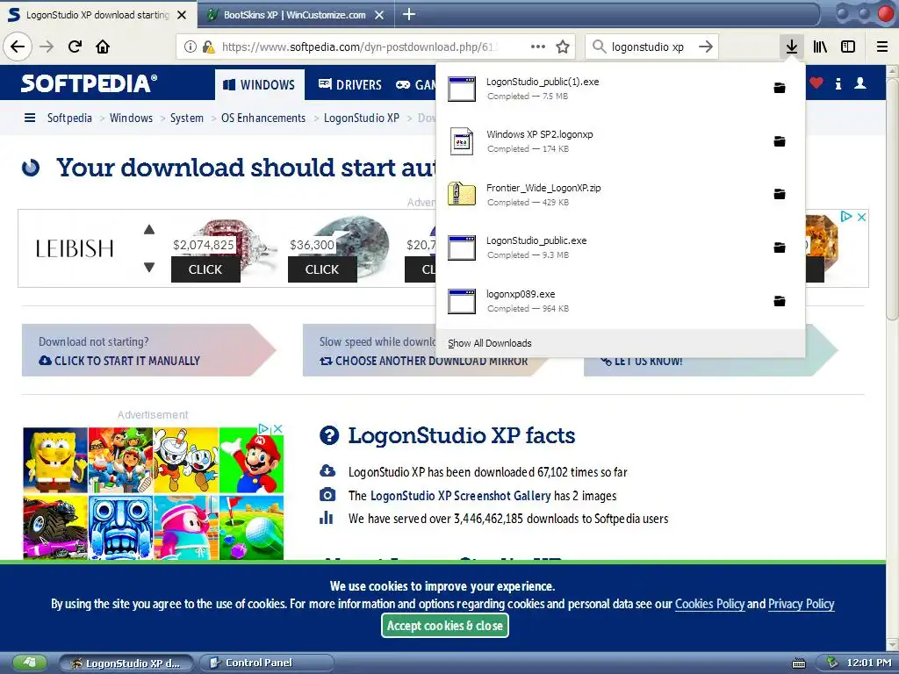The image size is (899, 674).
Task: Open the Cookies Policy link
Action: point(709,604)
